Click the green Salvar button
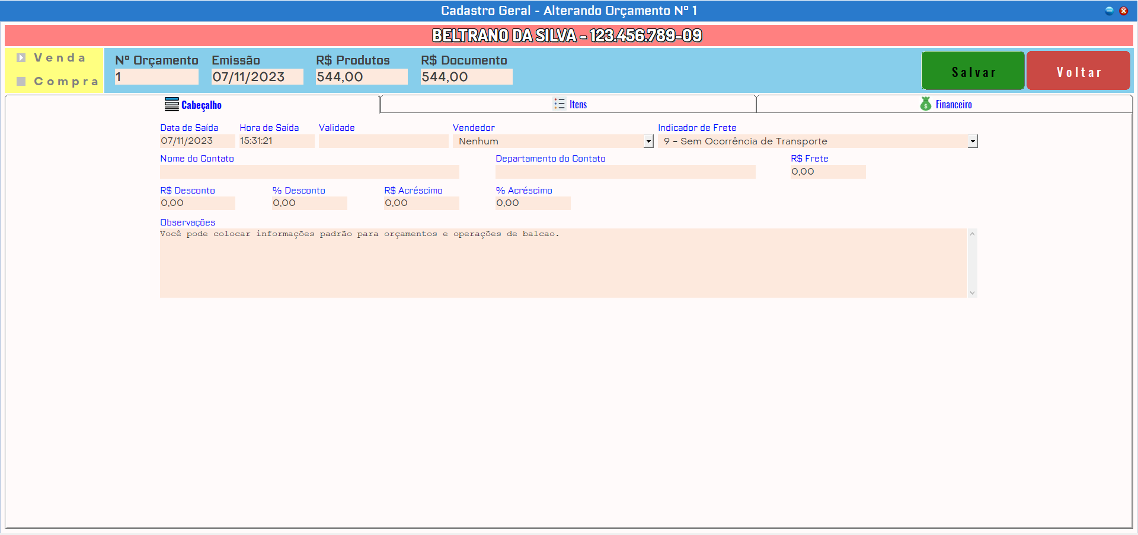This screenshot has width=1138, height=535. pyautogui.click(x=973, y=70)
